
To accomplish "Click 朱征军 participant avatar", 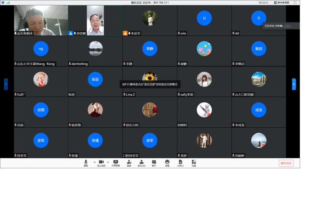I will (150, 18).
